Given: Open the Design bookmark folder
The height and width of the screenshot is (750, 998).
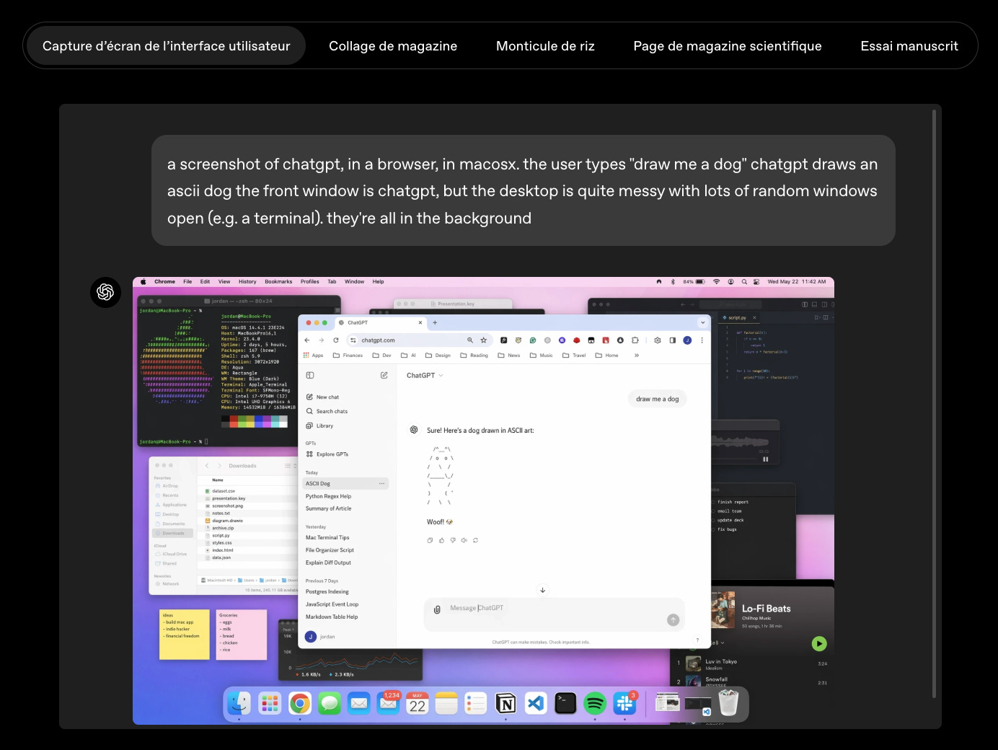Looking at the screenshot, I should (438, 356).
